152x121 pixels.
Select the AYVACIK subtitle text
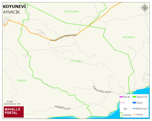tap(11, 12)
